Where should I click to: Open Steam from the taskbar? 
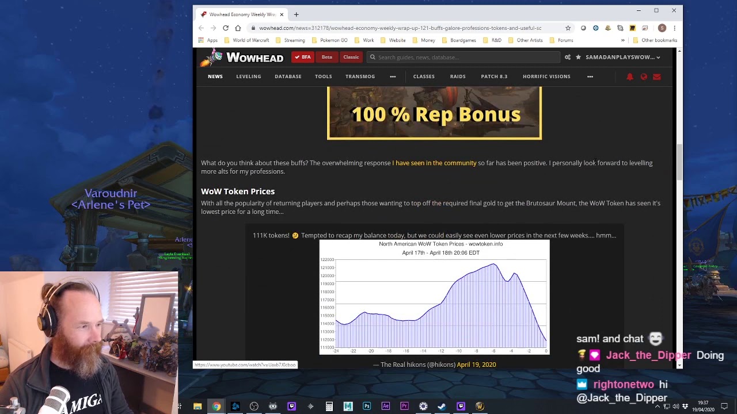[x=442, y=407]
